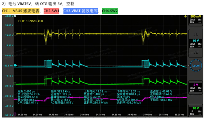Click the C平均值:1.071 V measurement

click(28, 103)
